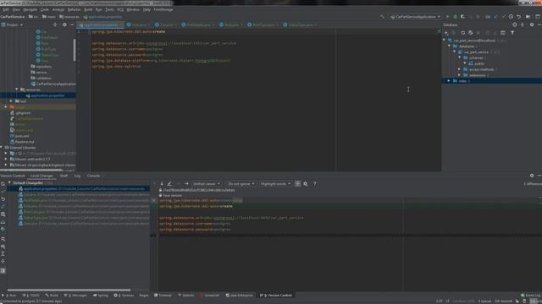The height and width of the screenshot is (304, 542).
Task: Open the Refactor menu
Action: [74, 9]
